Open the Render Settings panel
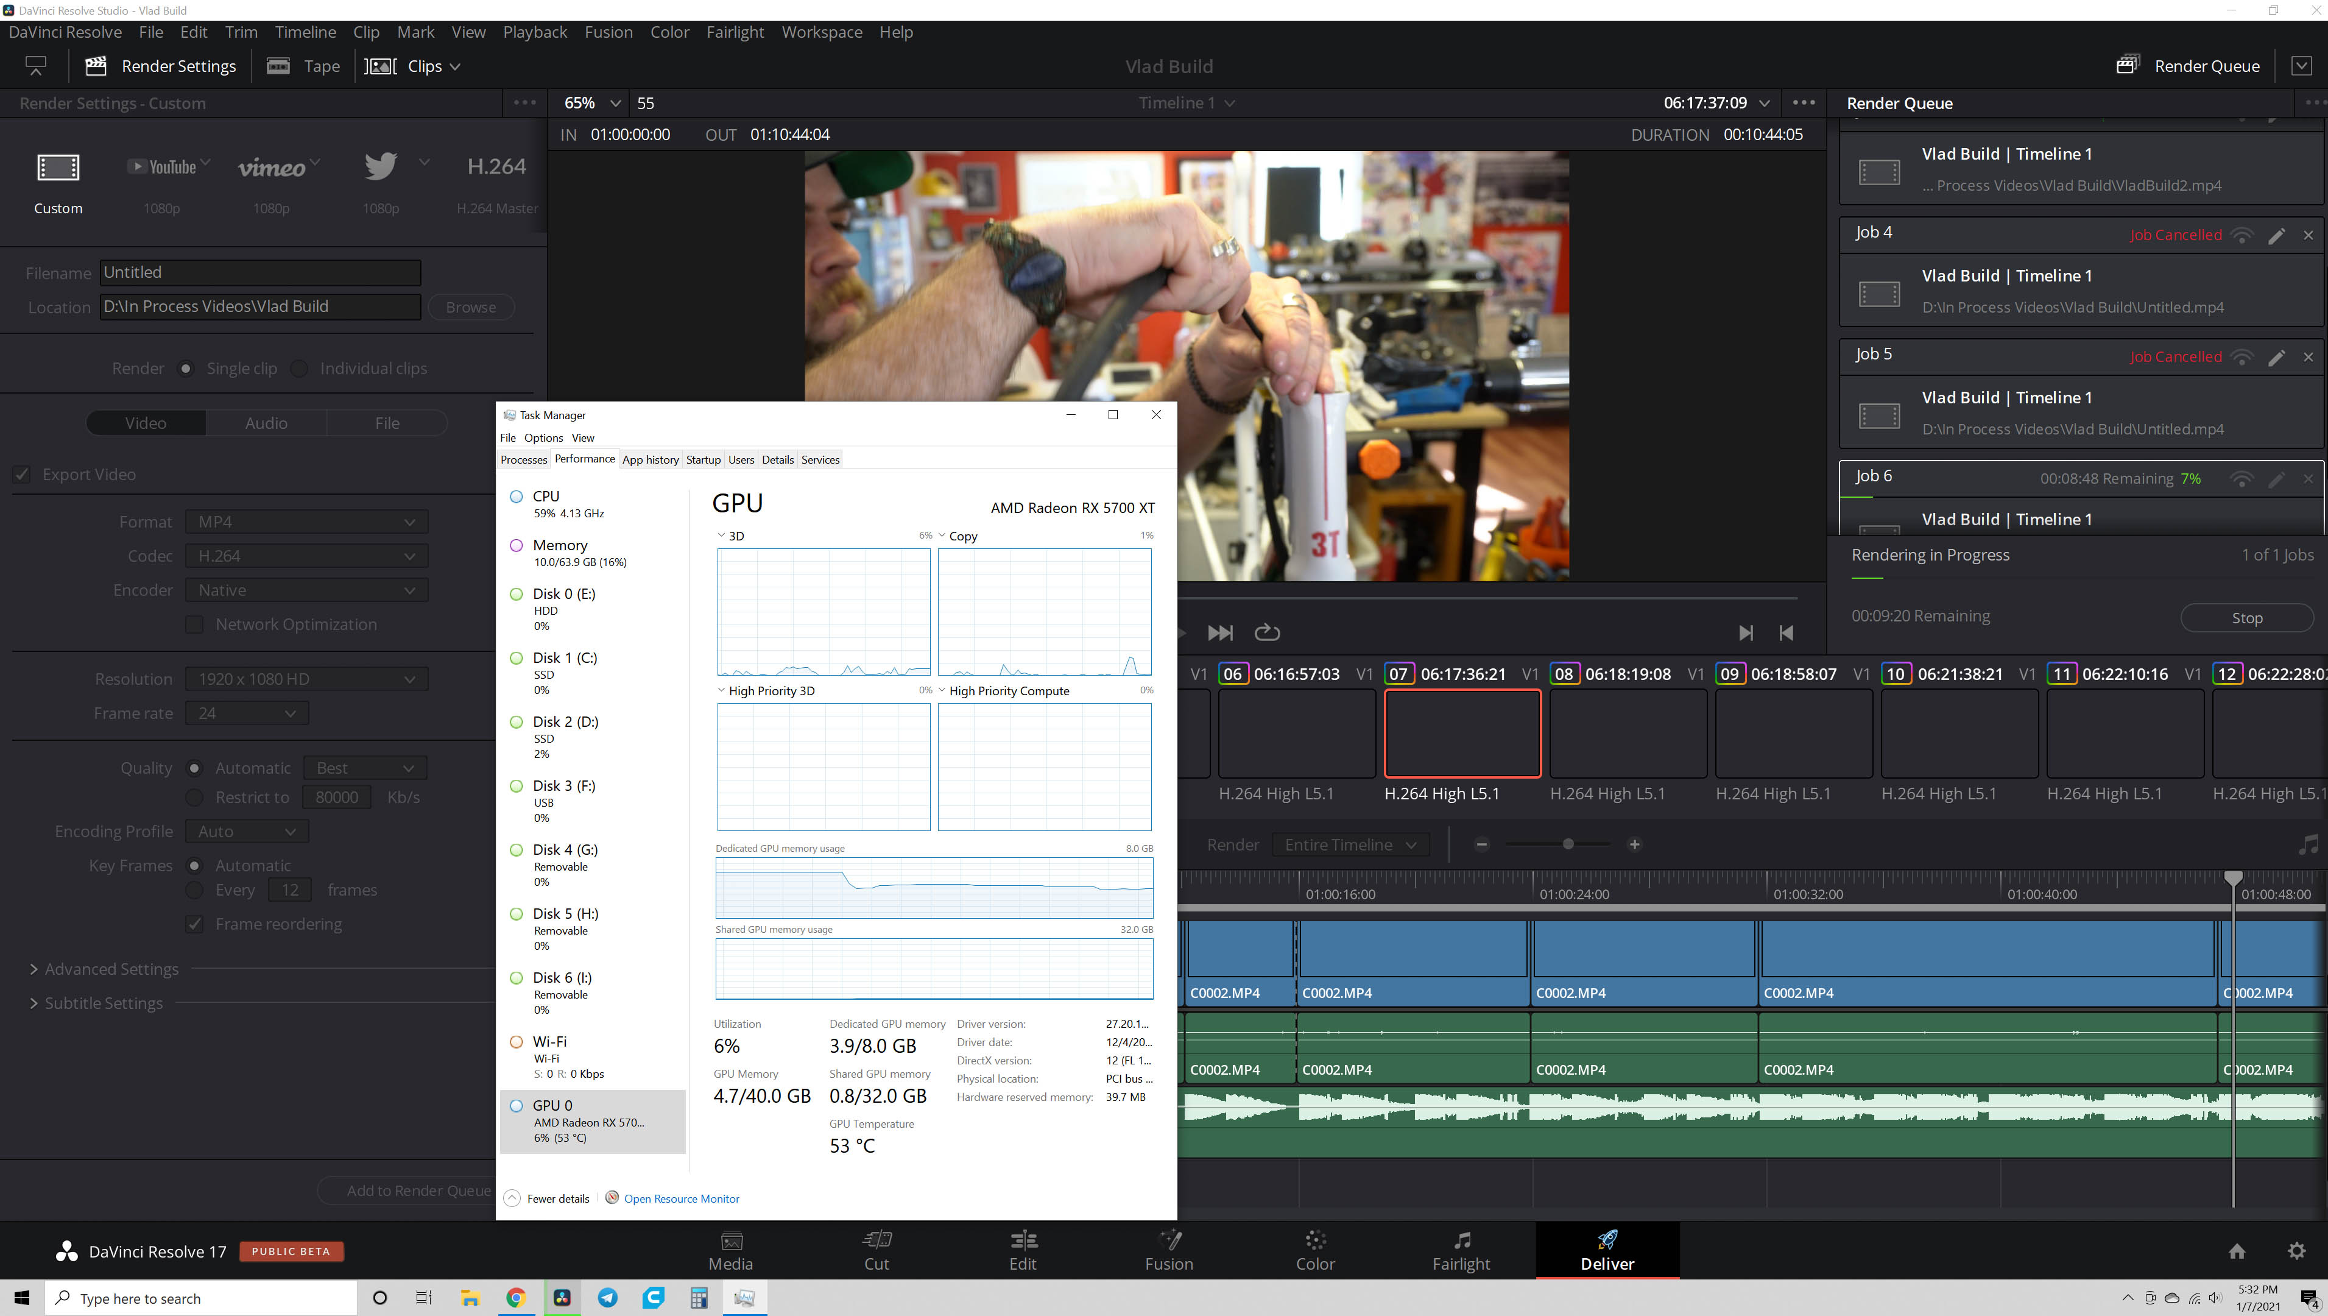2328x1316 pixels. 161,66
